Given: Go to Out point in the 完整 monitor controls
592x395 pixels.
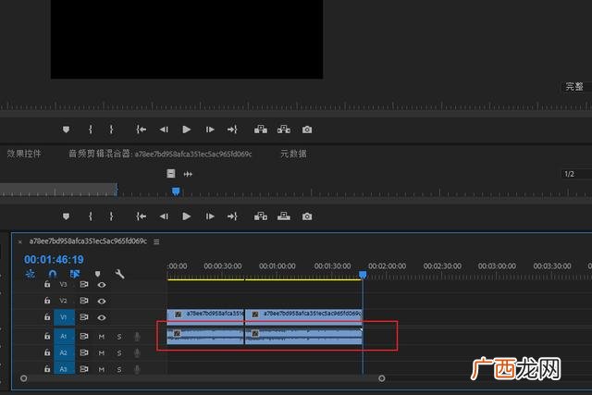Looking at the screenshot, I should coord(232,130).
